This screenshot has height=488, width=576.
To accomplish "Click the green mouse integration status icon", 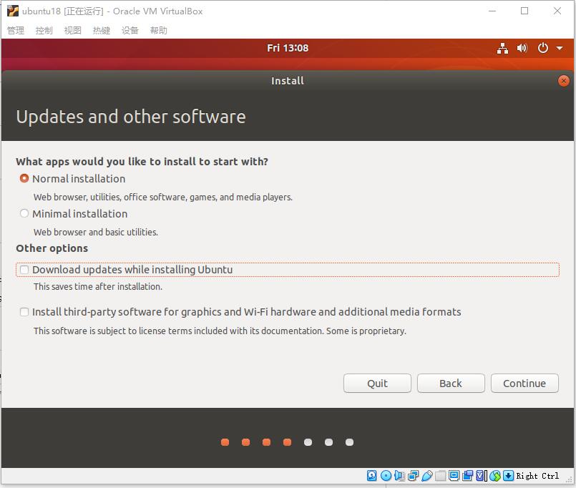I will click(x=495, y=476).
